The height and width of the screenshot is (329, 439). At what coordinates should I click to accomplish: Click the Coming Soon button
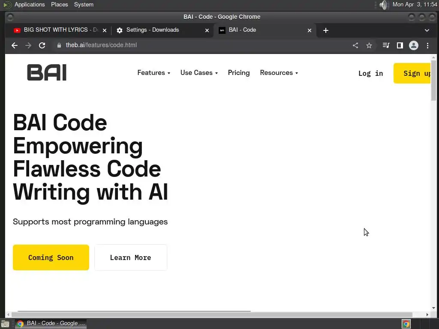tap(51, 257)
